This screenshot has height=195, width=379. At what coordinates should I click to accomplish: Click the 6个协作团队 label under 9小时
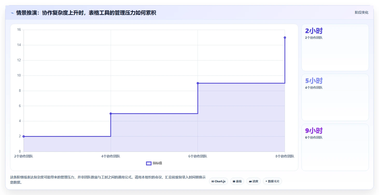(314, 138)
